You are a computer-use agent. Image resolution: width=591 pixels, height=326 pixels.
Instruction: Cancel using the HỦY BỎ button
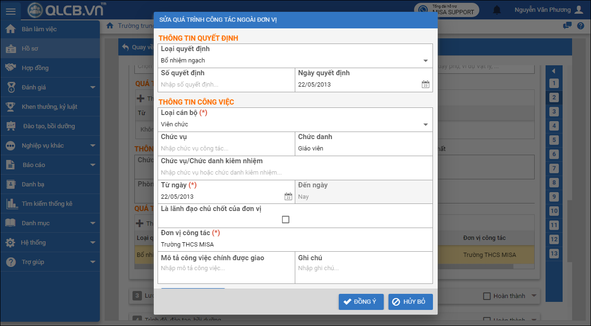pyautogui.click(x=410, y=302)
